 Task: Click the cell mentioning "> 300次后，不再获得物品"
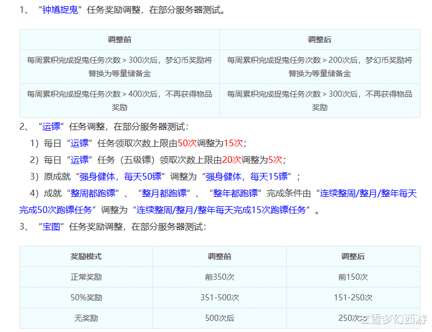[x=320, y=101]
